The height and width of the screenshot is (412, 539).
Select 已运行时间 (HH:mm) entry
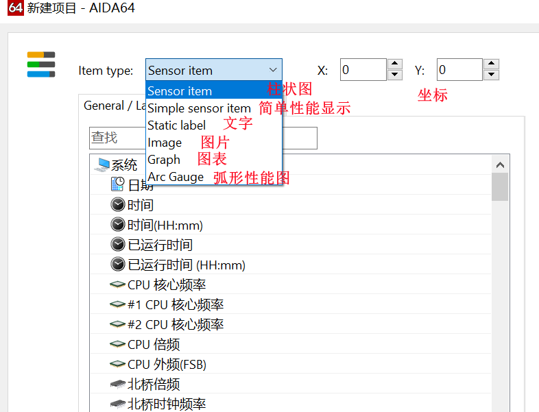pos(187,265)
